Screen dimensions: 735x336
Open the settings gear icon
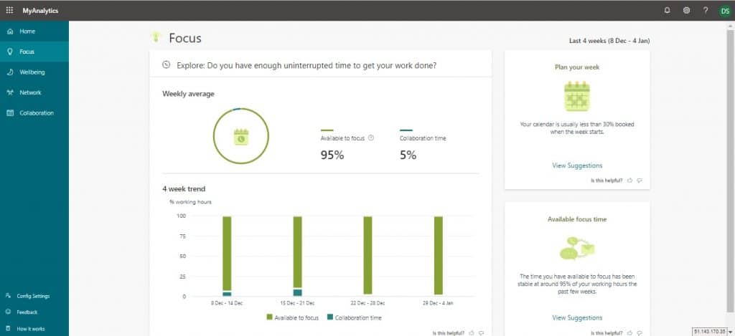pos(686,10)
